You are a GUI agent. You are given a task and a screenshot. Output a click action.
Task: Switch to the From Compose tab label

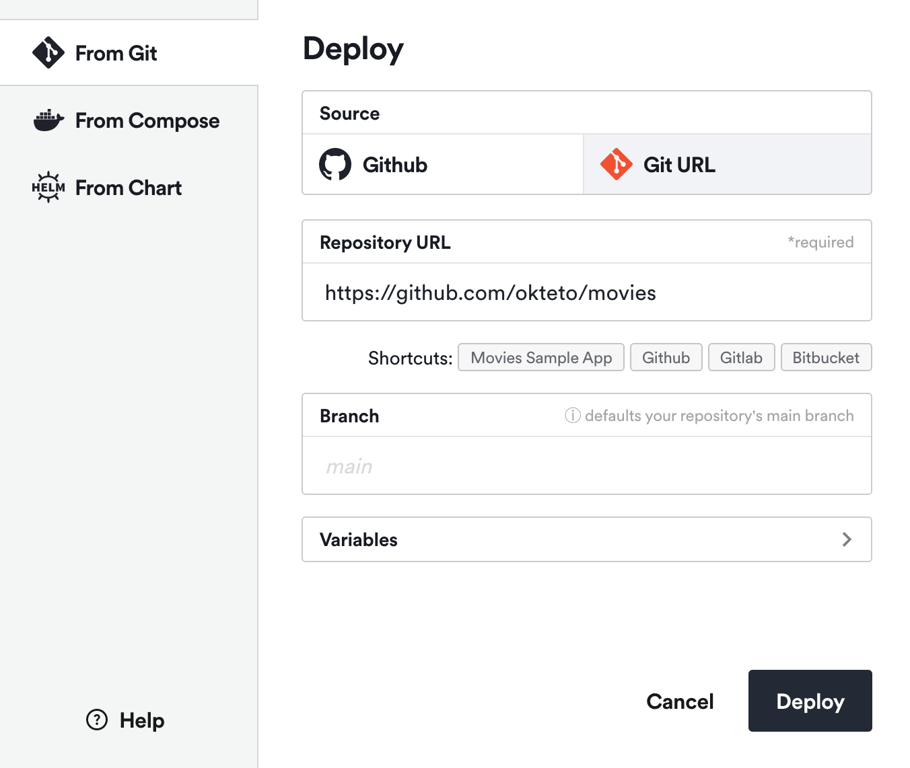[147, 121]
